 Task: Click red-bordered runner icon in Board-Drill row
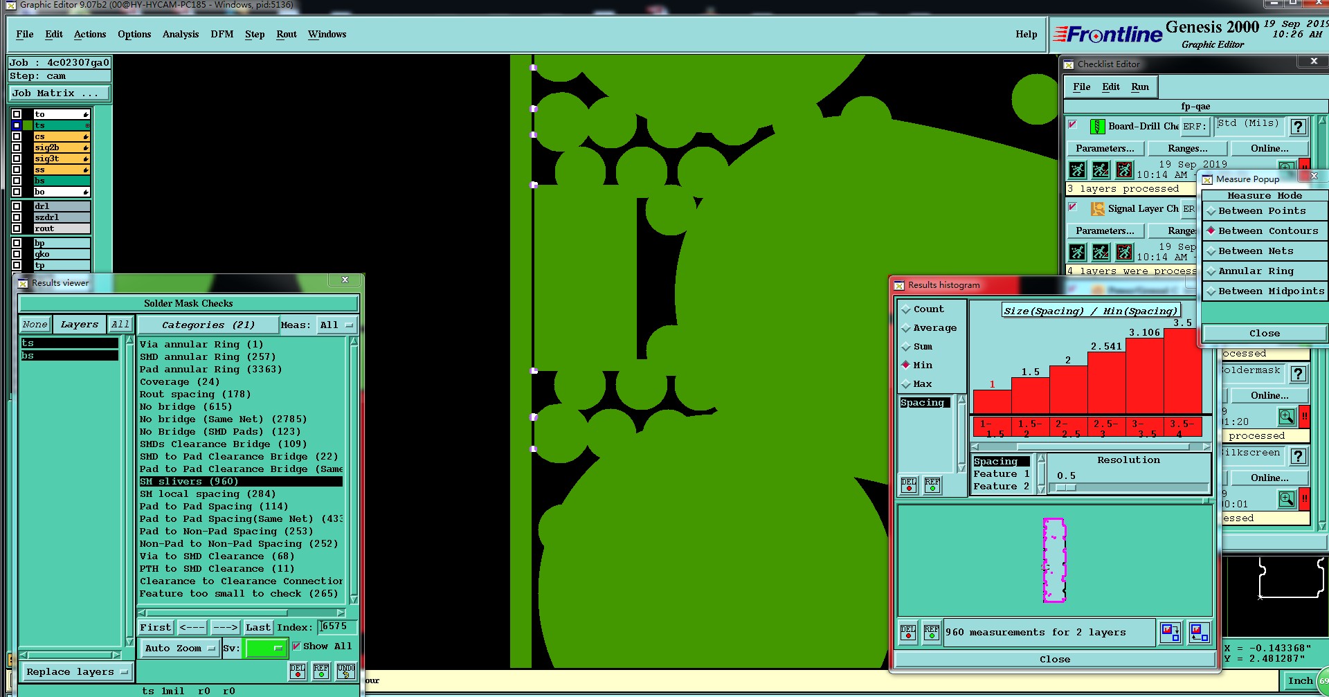click(x=1124, y=170)
